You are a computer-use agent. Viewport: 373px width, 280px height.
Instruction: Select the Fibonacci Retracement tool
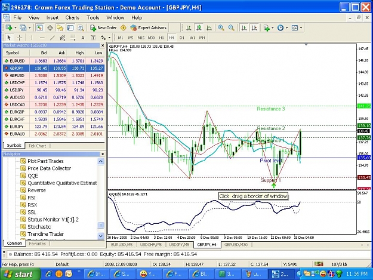(73, 38)
